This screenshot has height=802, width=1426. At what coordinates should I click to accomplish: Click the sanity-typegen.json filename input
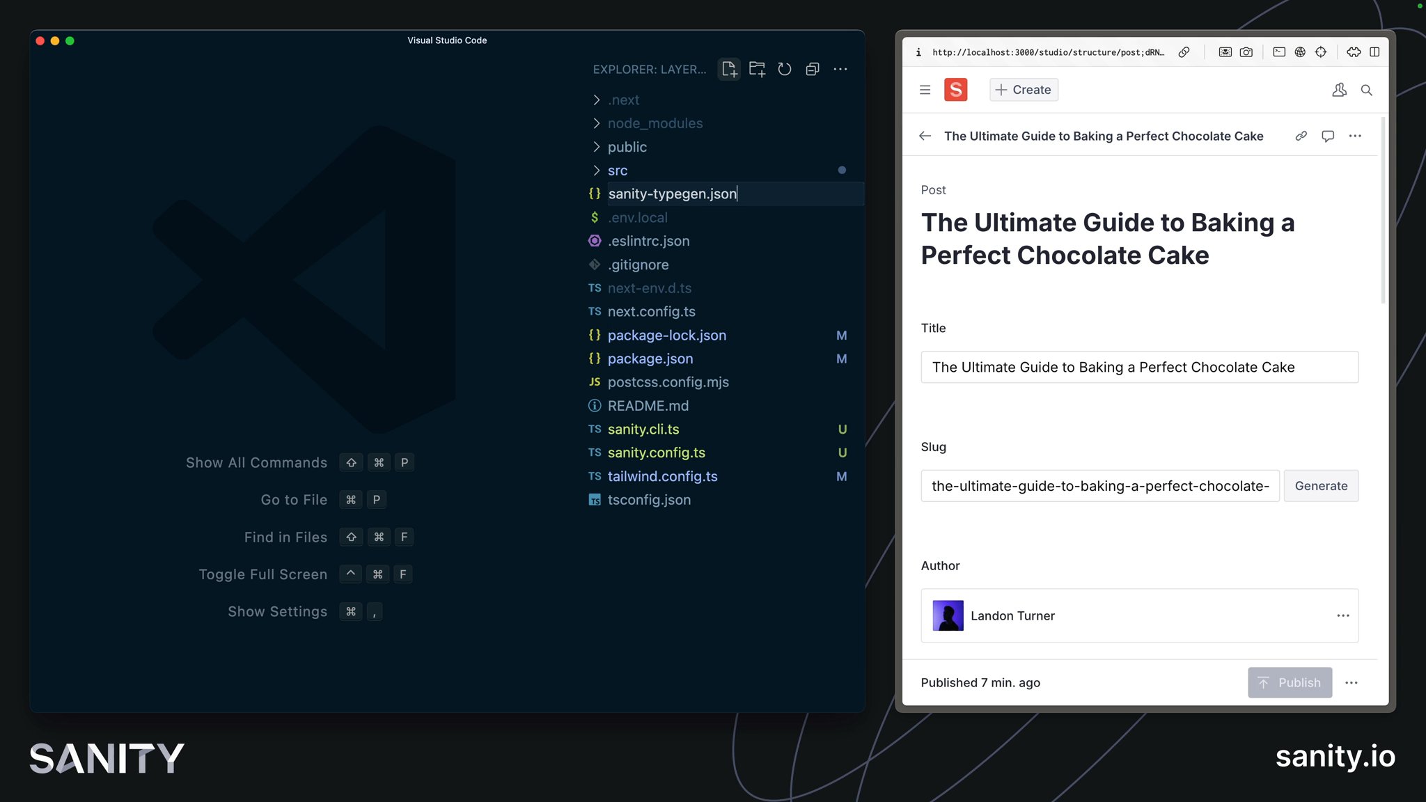pos(734,194)
